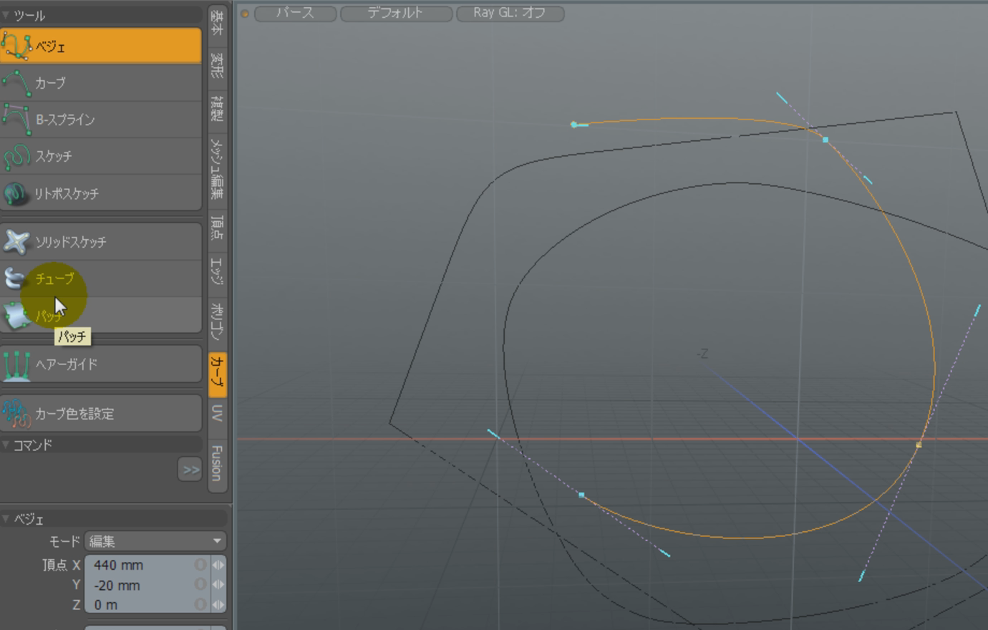Switch to the UV vertical tab
The image size is (988, 630).
(x=217, y=413)
